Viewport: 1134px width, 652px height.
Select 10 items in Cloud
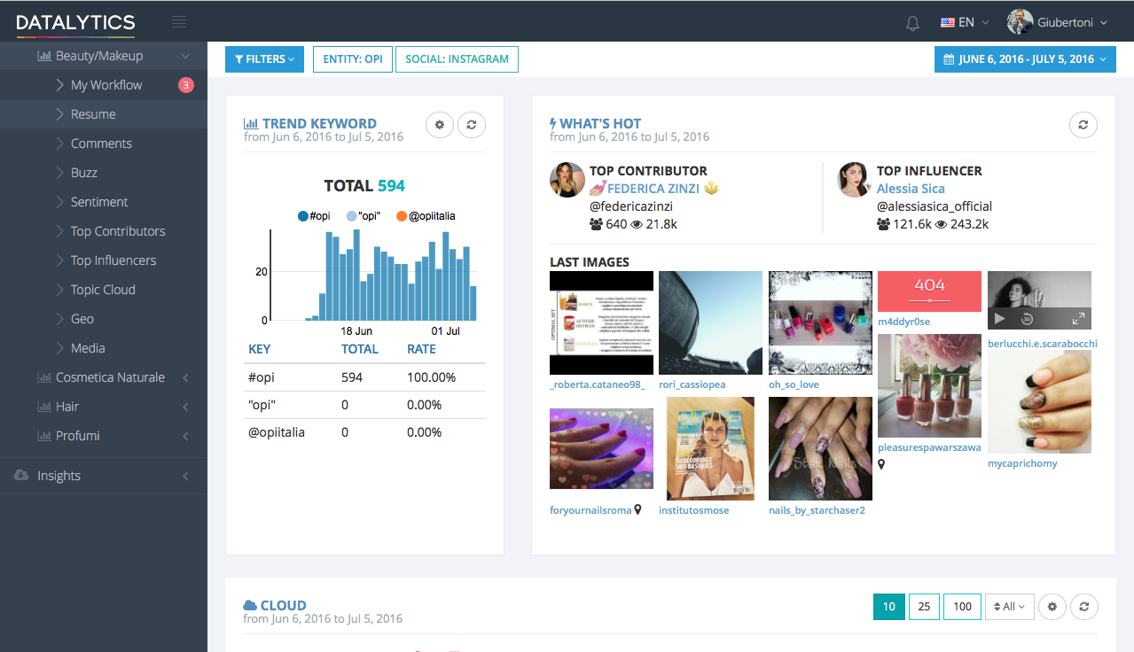pos(888,607)
